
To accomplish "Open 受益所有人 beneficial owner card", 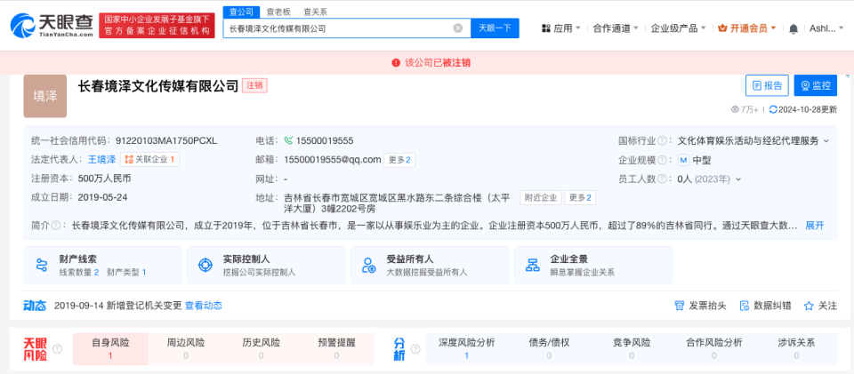I will [431, 265].
